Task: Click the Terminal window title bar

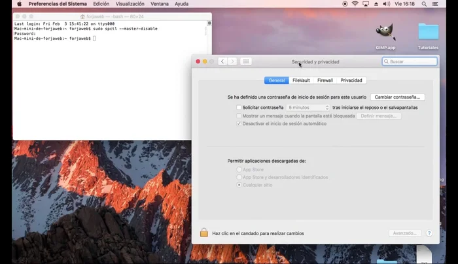Action: tap(112, 16)
